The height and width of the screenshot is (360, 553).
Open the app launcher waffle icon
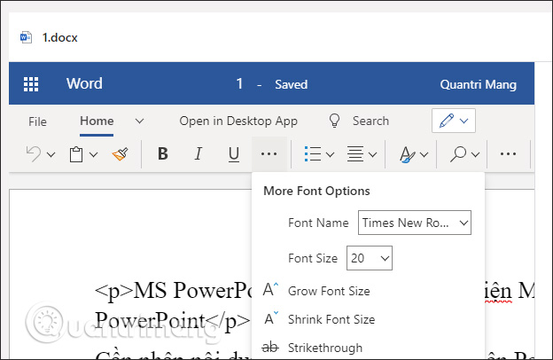coord(31,84)
